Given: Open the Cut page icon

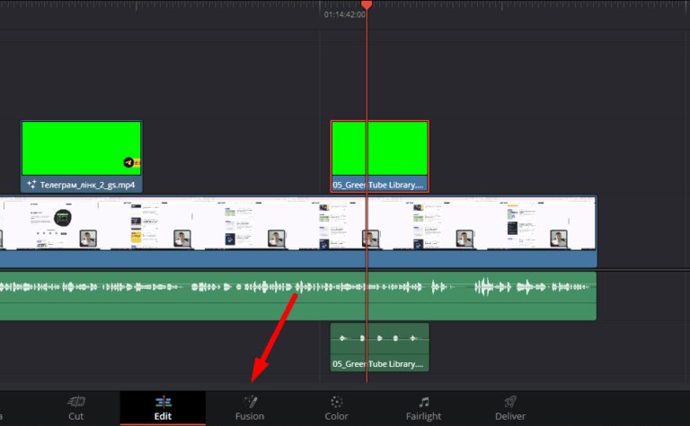Looking at the screenshot, I should click(76, 401).
